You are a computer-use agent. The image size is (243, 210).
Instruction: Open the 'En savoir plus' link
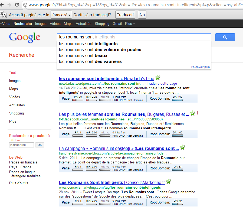coord(200,67)
